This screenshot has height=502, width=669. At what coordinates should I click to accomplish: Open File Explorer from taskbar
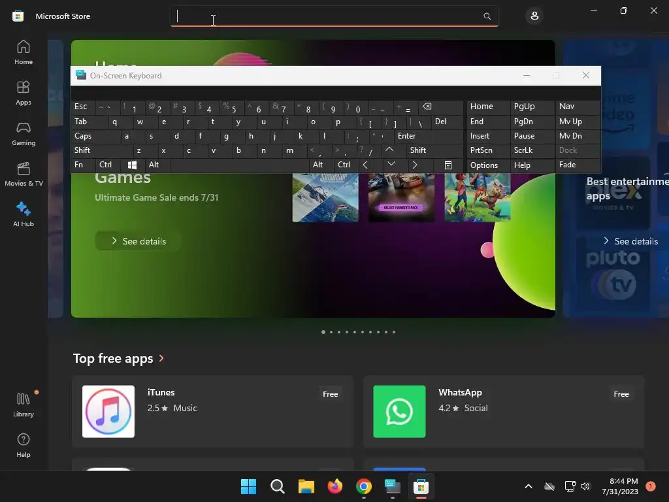pos(306,486)
